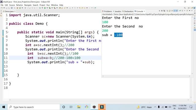Viewport: 196px width, 110px height.
Task: Open the Navigate menu
Action: point(28,5)
